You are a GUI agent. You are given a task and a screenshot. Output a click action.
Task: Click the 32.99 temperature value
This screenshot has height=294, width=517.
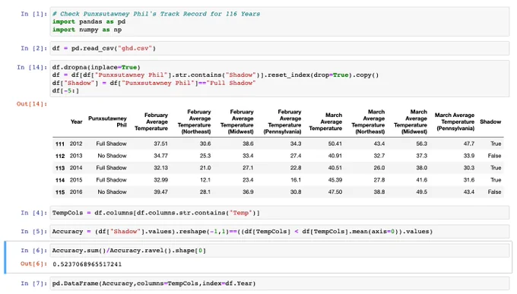tap(160, 180)
